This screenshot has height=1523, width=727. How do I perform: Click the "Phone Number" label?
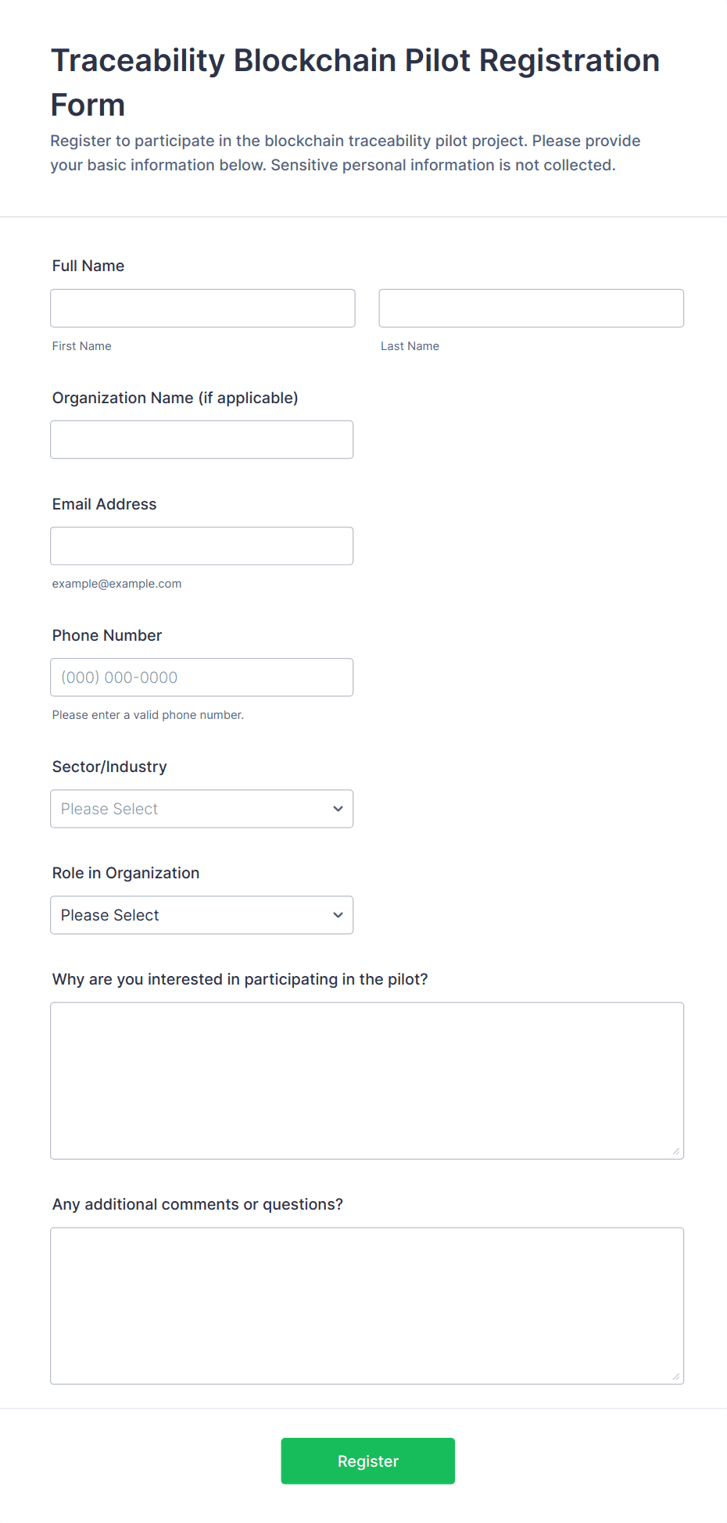107,635
